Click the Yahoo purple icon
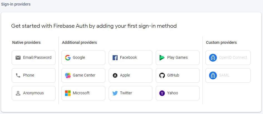 (x=162, y=93)
